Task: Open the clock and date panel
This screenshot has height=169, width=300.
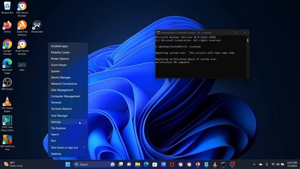Action: point(292,164)
